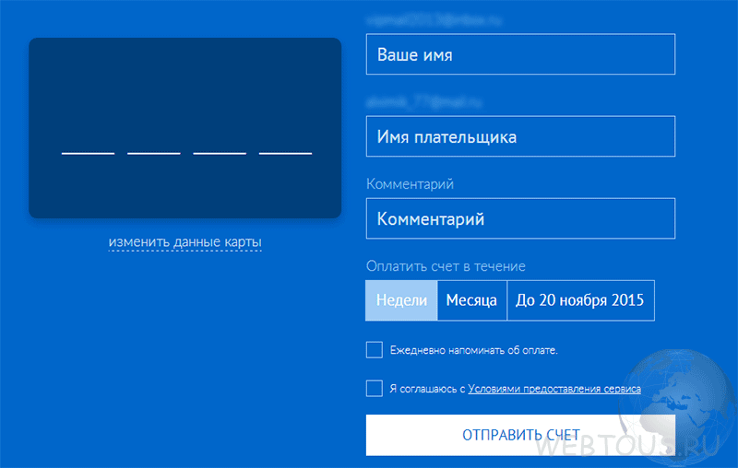Select the 'Недели' payment period option
The width and height of the screenshot is (738, 468).
click(401, 300)
